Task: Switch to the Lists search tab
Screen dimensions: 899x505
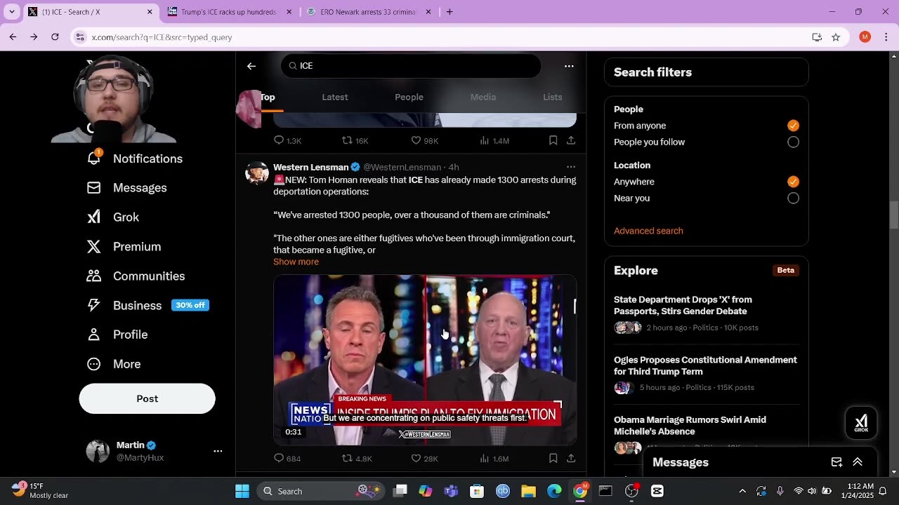Action: point(553,97)
